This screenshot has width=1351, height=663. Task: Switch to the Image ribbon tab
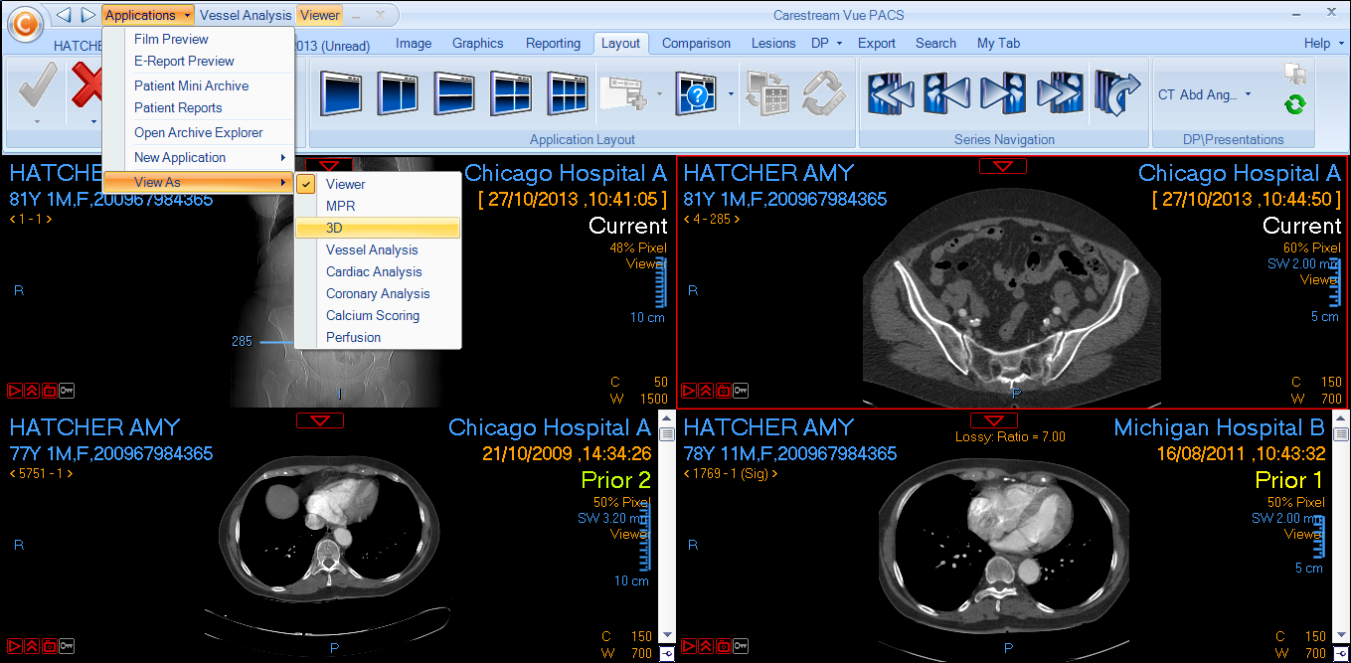(414, 43)
